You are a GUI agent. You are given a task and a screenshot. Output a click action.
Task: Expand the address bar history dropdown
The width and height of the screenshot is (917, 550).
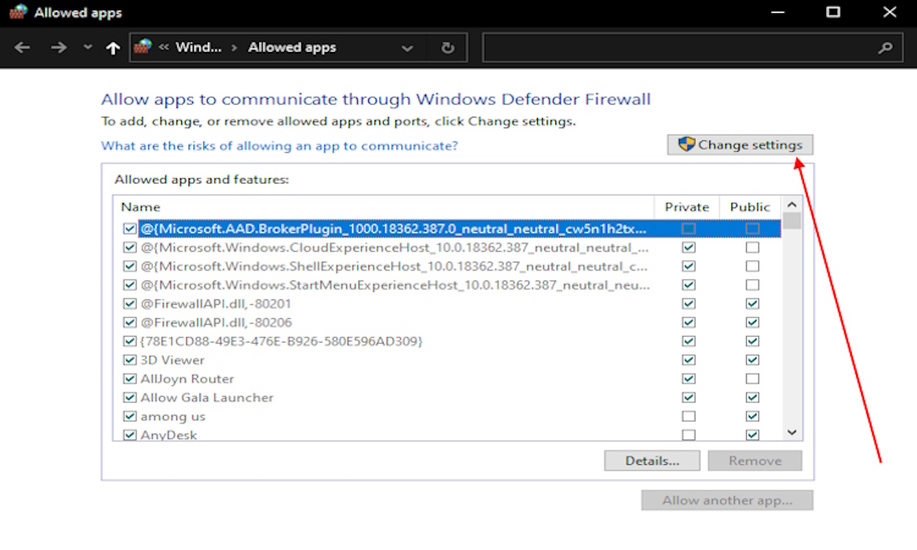(407, 48)
